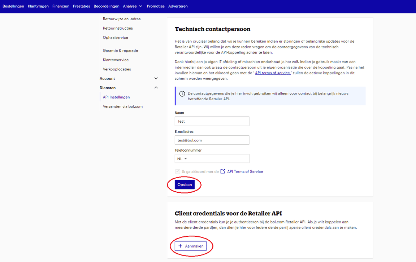
Task: Toggle the 'Ik ga akkoord' checkbox
Action: pyautogui.click(x=178, y=171)
